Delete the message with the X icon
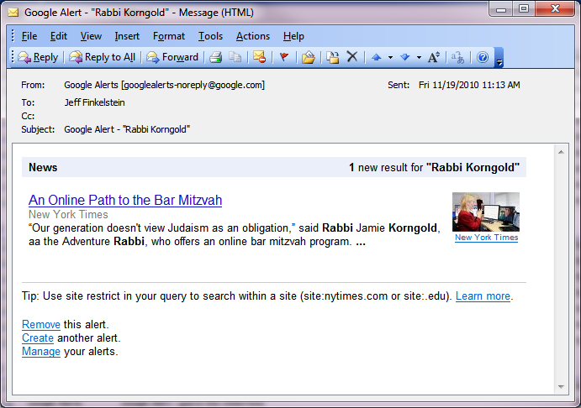The width and height of the screenshot is (581, 408). click(352, 57)
